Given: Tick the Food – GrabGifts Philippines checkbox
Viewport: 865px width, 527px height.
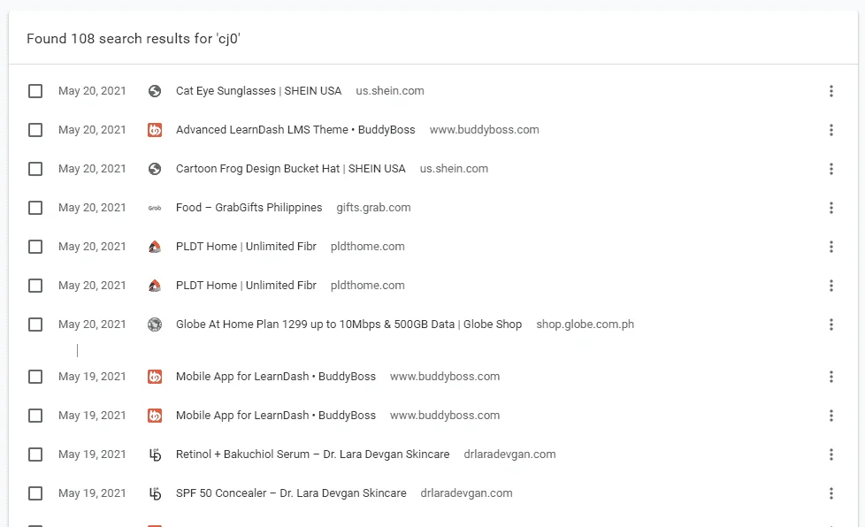Looking at the screenshot, I should click(x=35, y=208).
